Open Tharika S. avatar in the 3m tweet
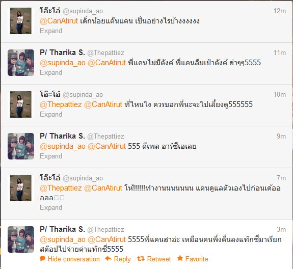The height and width of the screenshot is (269, 293). coord(21,239)
